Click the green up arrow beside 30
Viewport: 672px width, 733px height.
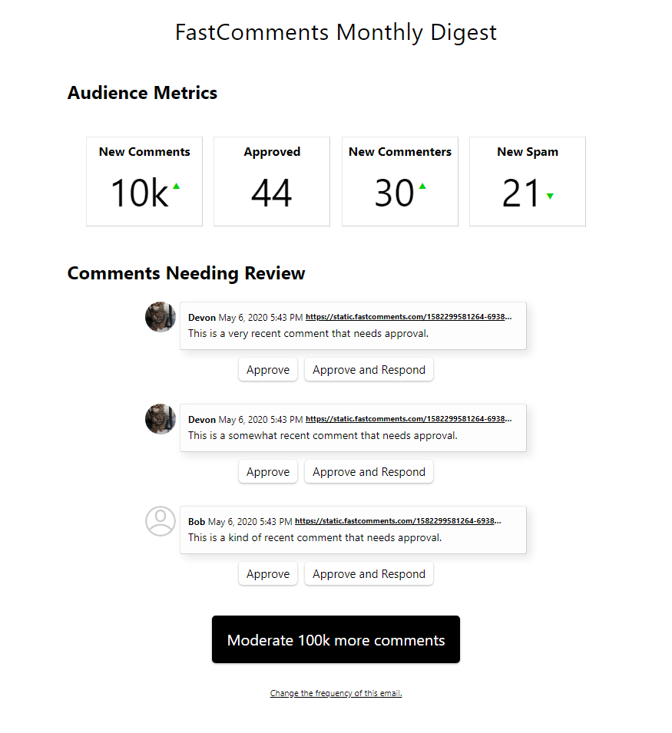(x=422, y=186)
